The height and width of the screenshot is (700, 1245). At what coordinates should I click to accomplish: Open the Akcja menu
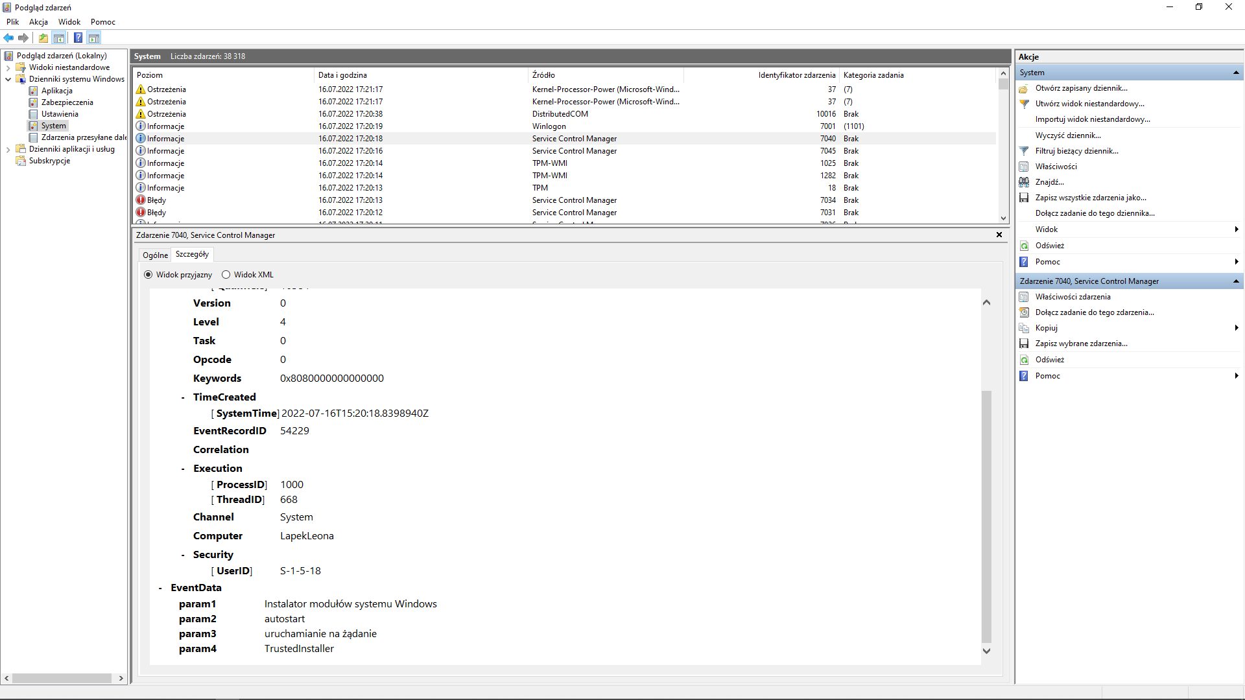click(38, 22)
